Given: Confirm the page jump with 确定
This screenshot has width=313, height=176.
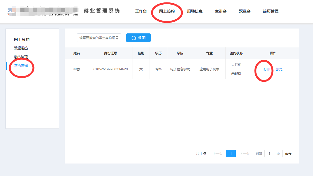Looking at the screenshot, I should pos(288,154).
